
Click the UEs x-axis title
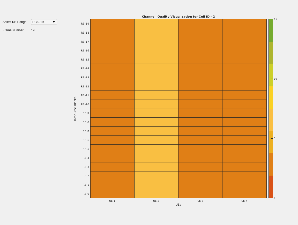tap(178, 205)
